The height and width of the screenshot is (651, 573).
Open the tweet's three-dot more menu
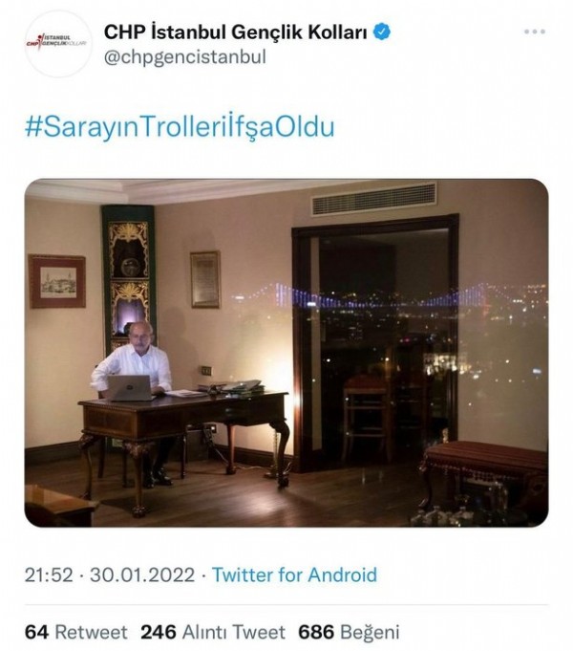click(535, 33)
